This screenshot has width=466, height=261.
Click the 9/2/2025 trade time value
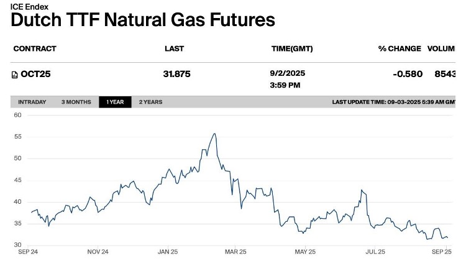point(287,73)
